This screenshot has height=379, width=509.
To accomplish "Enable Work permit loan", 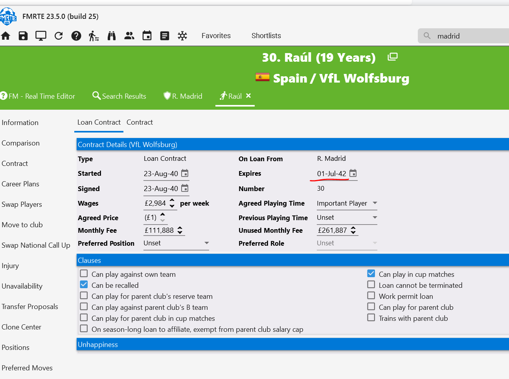I will 371,295.
